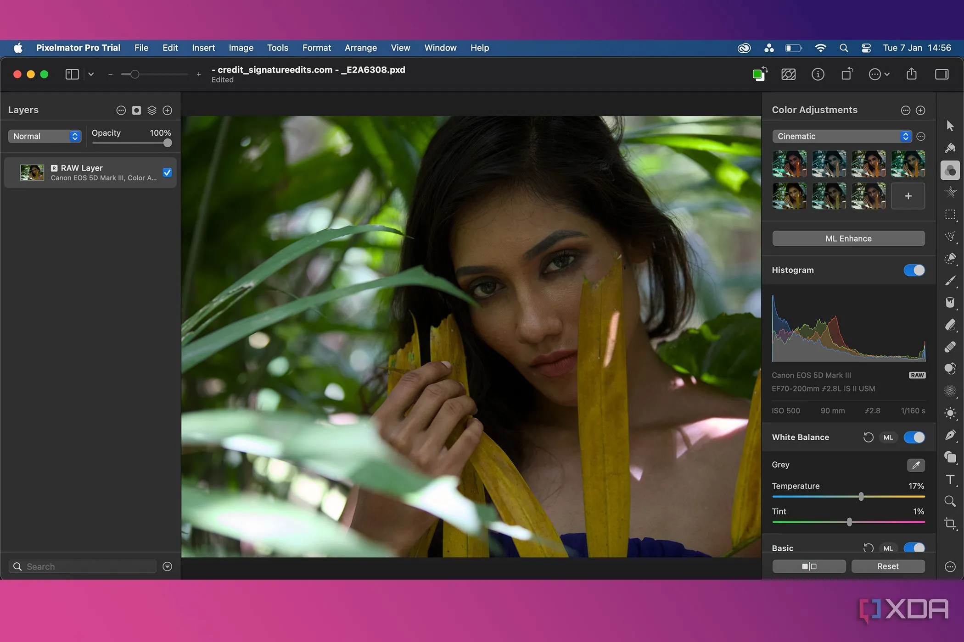Open the Image menu

(241, 48)
